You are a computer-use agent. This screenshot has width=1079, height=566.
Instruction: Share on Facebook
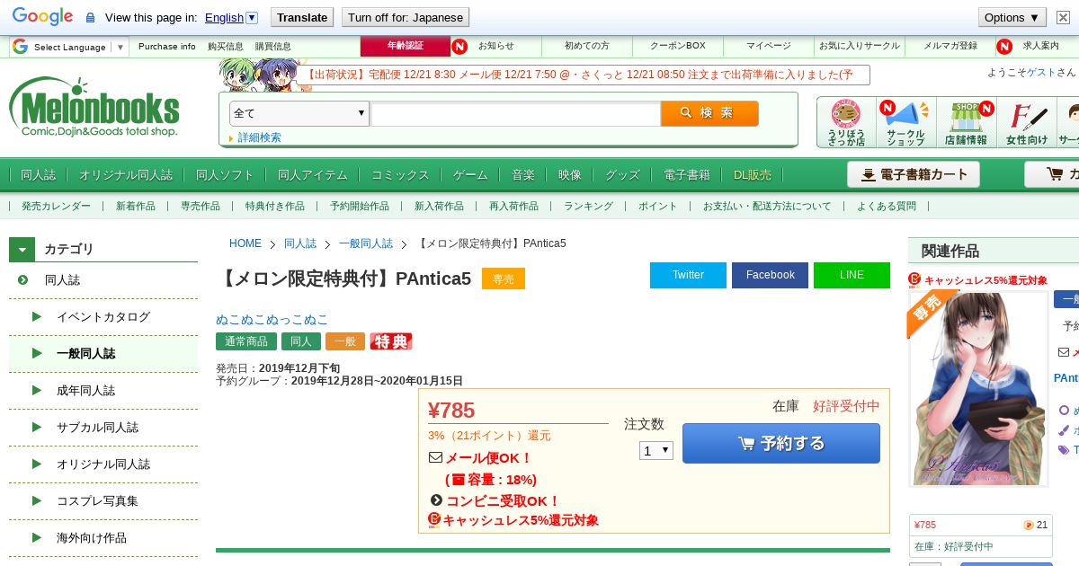(x=770, y=275)
